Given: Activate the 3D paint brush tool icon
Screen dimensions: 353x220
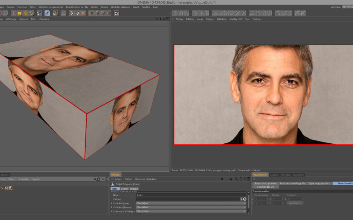Looking at the screenshot, I should 47,13.
